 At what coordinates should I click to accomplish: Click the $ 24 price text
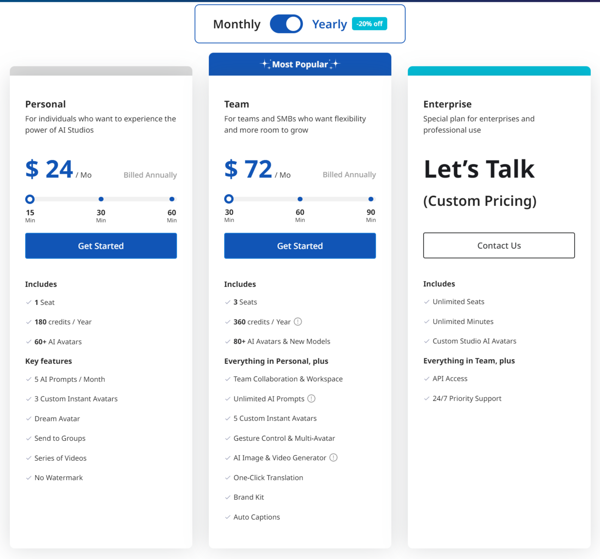tap(49, 169)
